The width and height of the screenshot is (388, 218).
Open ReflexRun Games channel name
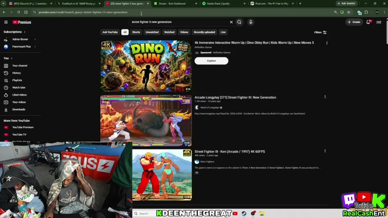point(203,47)
